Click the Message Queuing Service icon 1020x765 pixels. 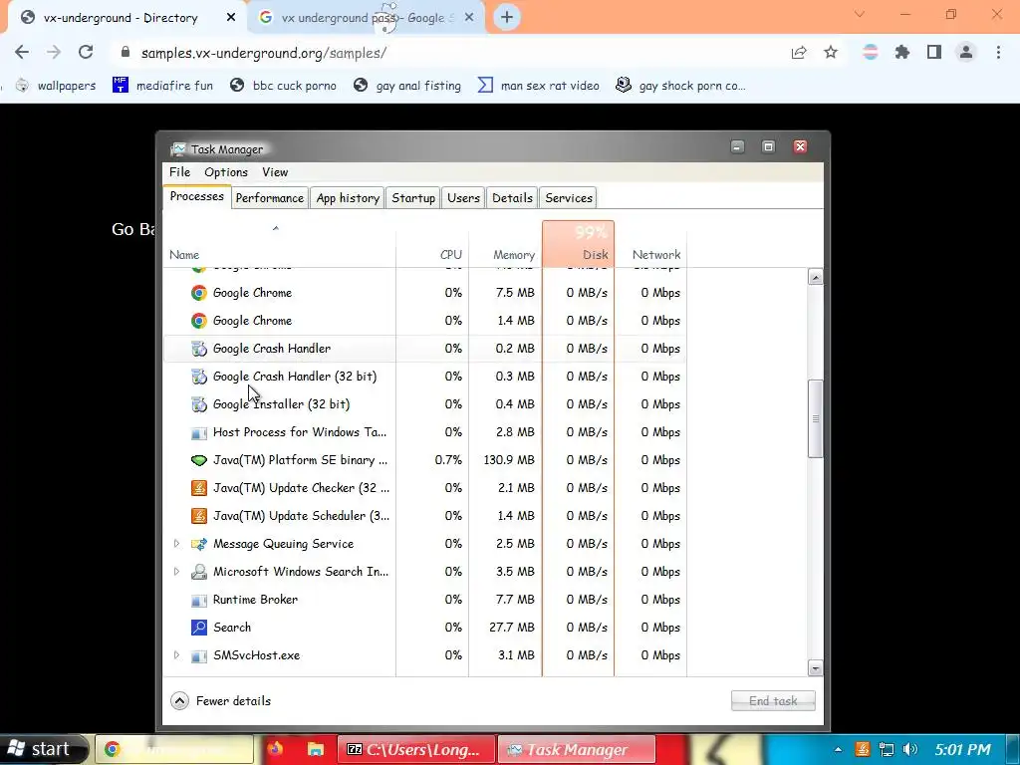(199, 544)
